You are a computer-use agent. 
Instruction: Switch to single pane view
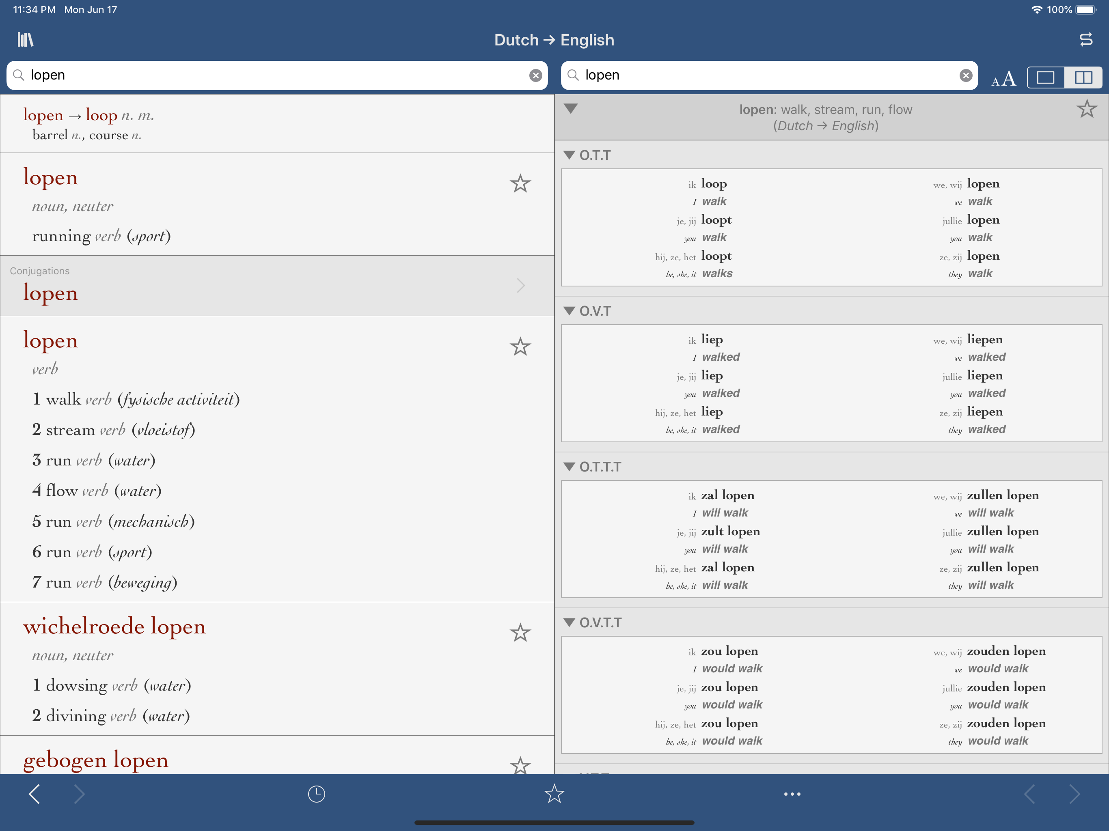tap(1045, 78)
